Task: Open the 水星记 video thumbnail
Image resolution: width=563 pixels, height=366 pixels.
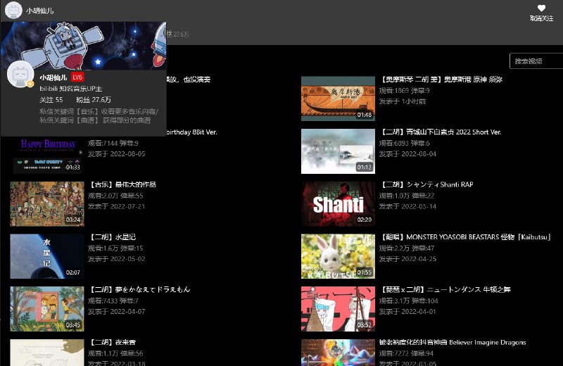Action: tap(46, 256)
